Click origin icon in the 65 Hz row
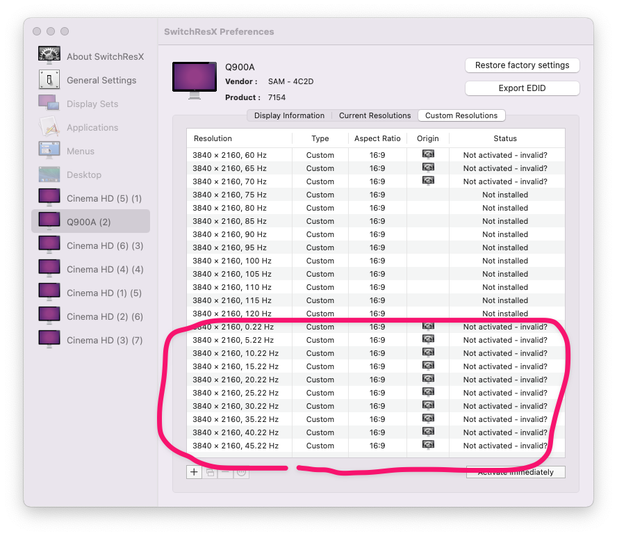The width and height of the screenshot is (617, 536). point(428,168)
